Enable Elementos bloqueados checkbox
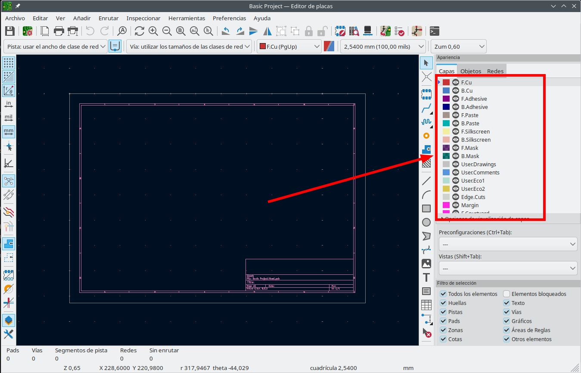The image size is (581, 373). coord(506,294)
